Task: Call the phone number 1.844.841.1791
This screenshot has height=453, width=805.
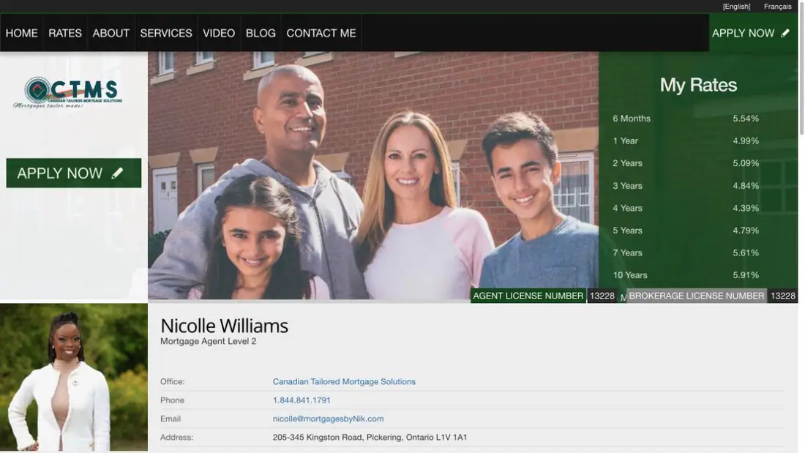Action: 302,400
